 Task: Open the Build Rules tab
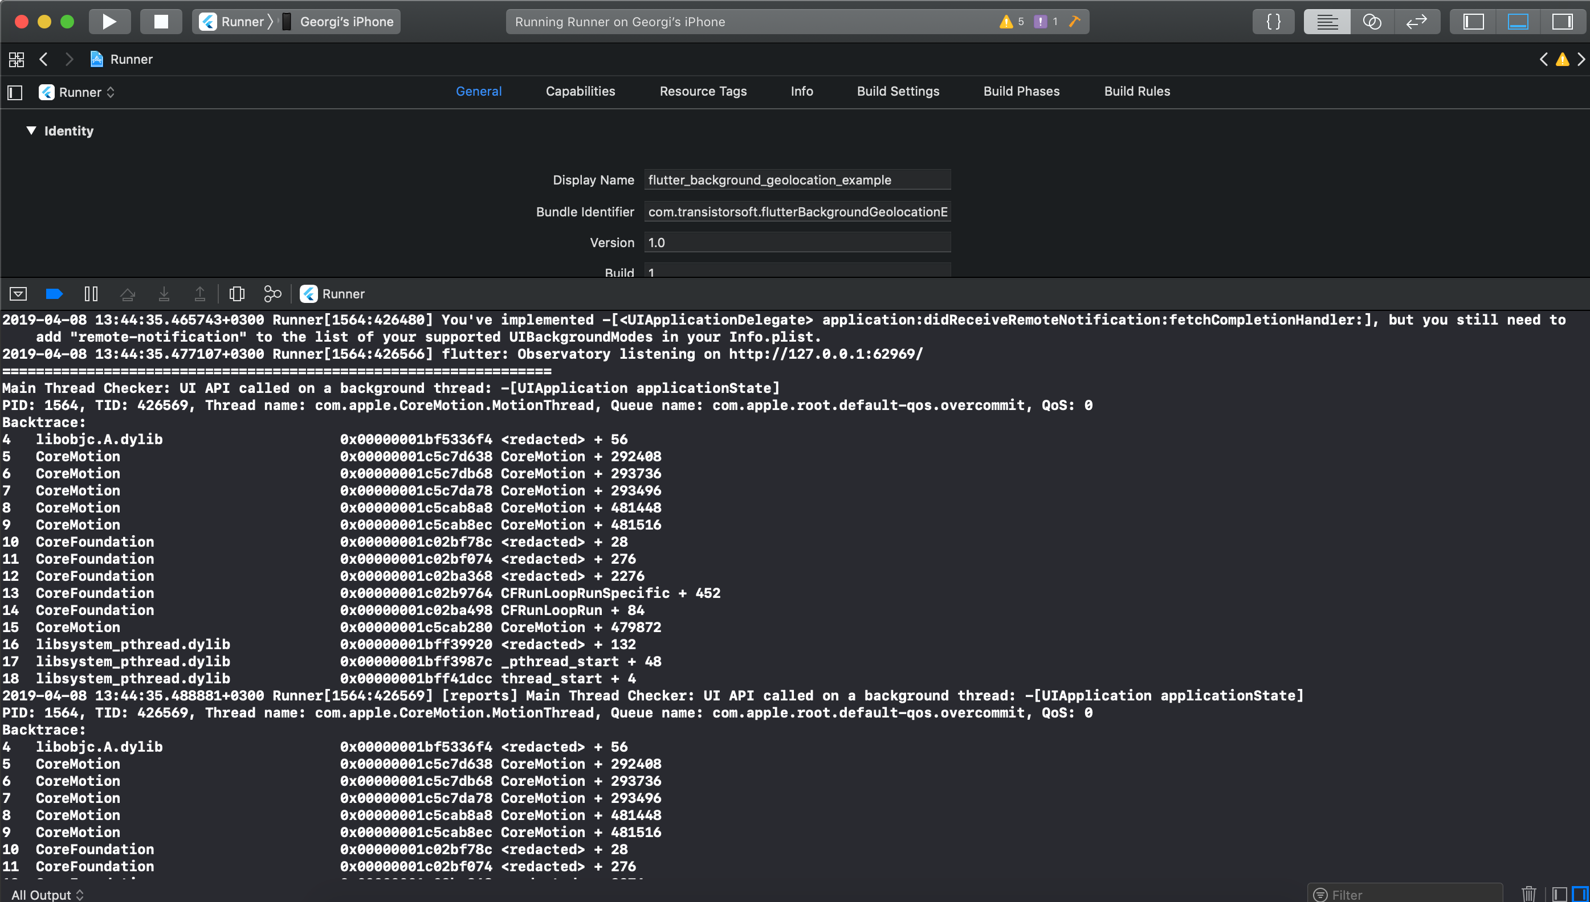pos(1137,91)
